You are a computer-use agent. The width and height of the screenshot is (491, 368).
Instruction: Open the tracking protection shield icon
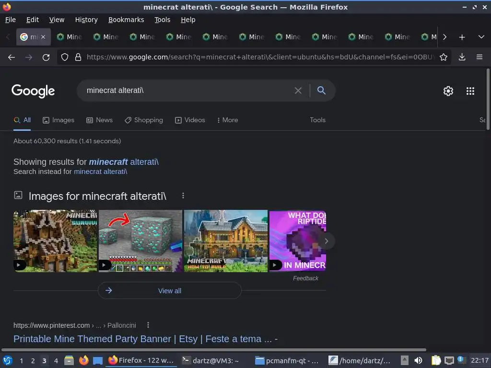point(65,57)
